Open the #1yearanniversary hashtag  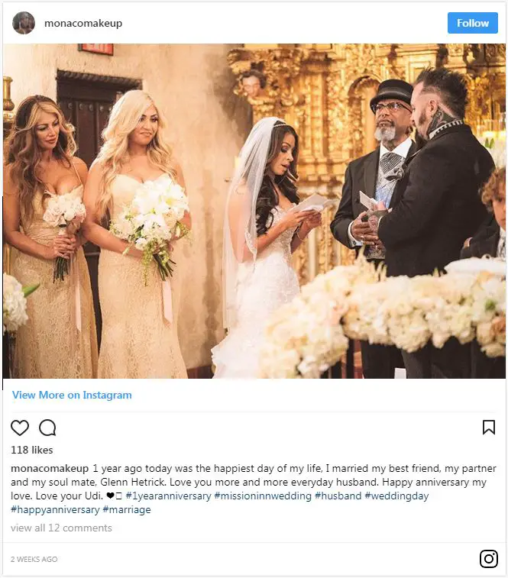click(168, 496)
